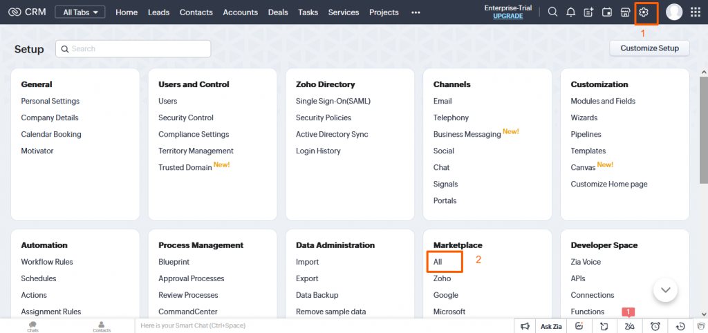Viewport: 708px width, 333px height.
Task: Open the notifications bell icon
Action: point(570,12)
